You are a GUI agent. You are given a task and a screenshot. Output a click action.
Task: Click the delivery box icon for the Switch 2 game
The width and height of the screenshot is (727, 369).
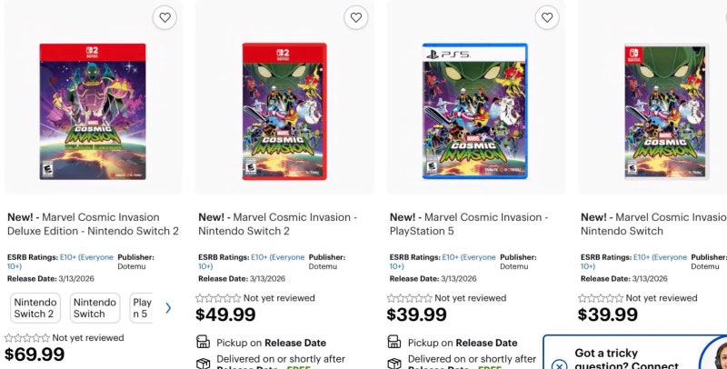[204, 363]
